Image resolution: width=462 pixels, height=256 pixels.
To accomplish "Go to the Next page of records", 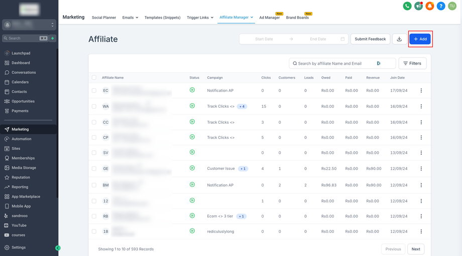I will [x=416, y=249].
